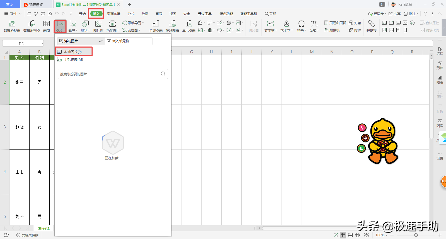
Task: Select the Sheet1 worksheet tab
Action: pos(44,228)
